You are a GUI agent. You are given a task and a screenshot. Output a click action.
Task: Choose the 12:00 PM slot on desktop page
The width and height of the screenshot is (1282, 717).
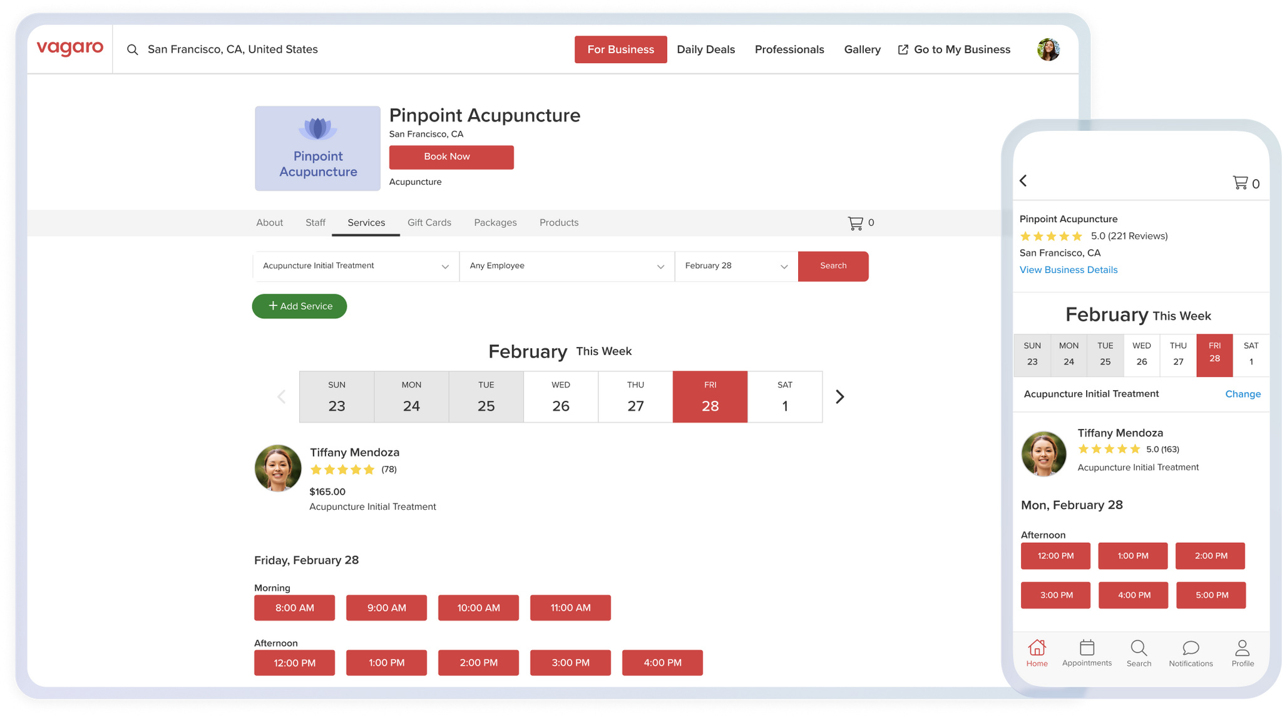tap(294, 663)
